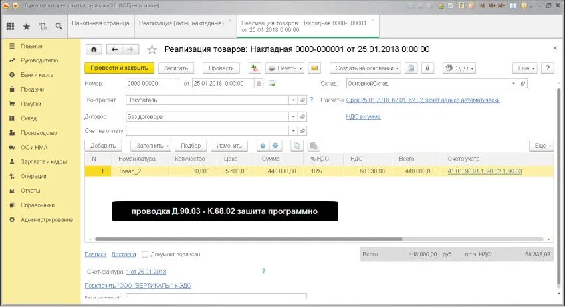The width and height of the screenshot is (565, 307).
Task: Click the Записать button
Action: [x=176, y=68]
